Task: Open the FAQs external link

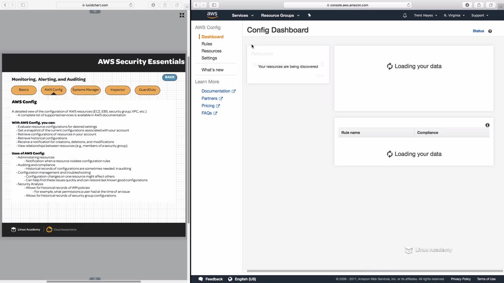Action: [209, 113]
